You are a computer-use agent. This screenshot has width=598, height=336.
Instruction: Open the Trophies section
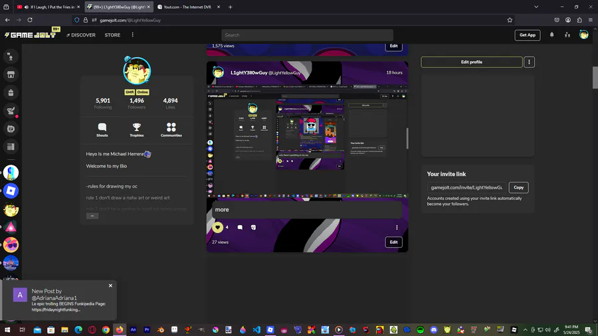point(136,129)
